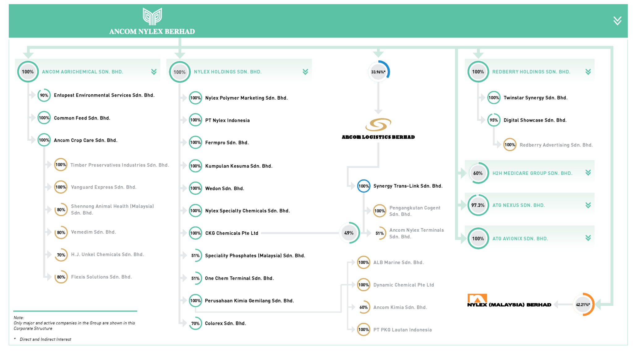Screen dimensions: 633x352
Task: Select Wedon Sdn. Bhd.
Action: click(225, 188)
